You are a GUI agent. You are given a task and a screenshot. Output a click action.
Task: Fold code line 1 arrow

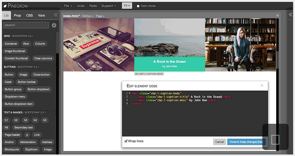pyautogui.click(x=129, y=93)
